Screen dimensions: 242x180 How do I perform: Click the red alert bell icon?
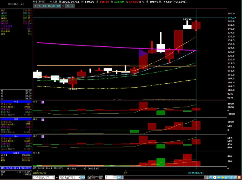(239, 177)
